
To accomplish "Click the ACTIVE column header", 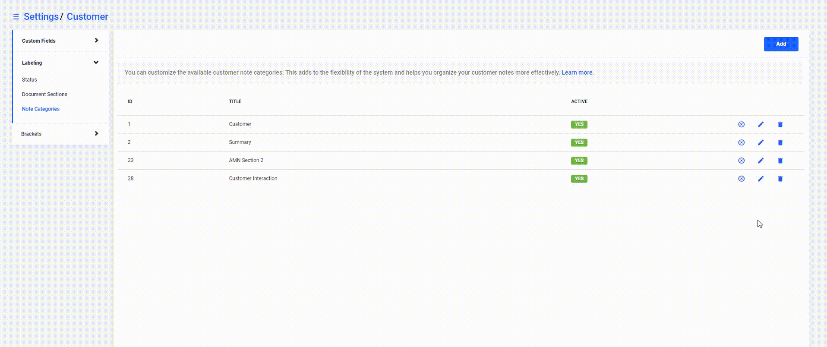I will (579, 101).
